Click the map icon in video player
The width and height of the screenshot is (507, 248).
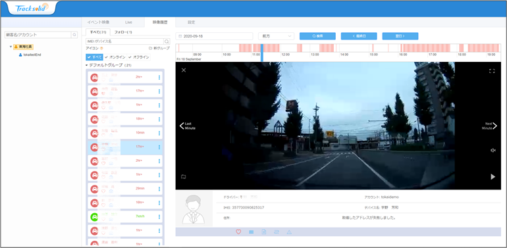(184, 177)
